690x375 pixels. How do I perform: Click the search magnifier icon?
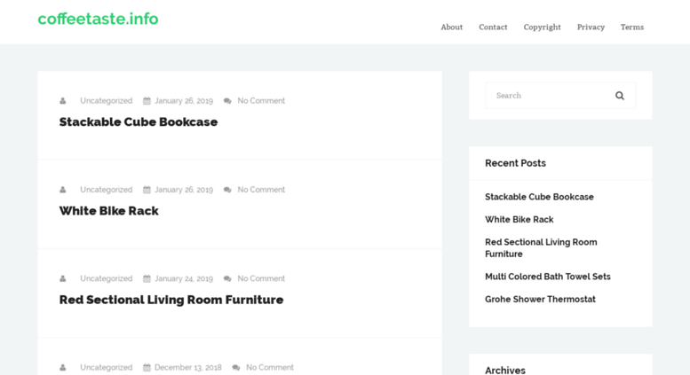tap(620, 96)
